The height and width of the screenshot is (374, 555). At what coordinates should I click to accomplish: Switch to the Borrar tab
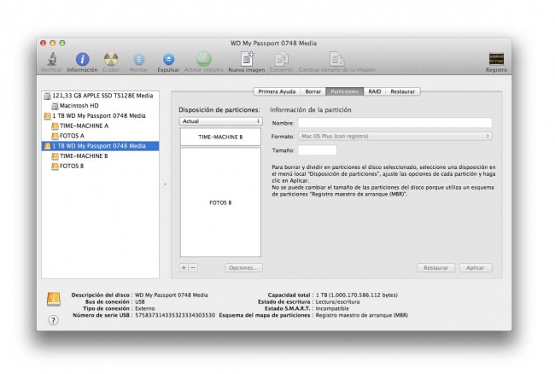[313, 91]
